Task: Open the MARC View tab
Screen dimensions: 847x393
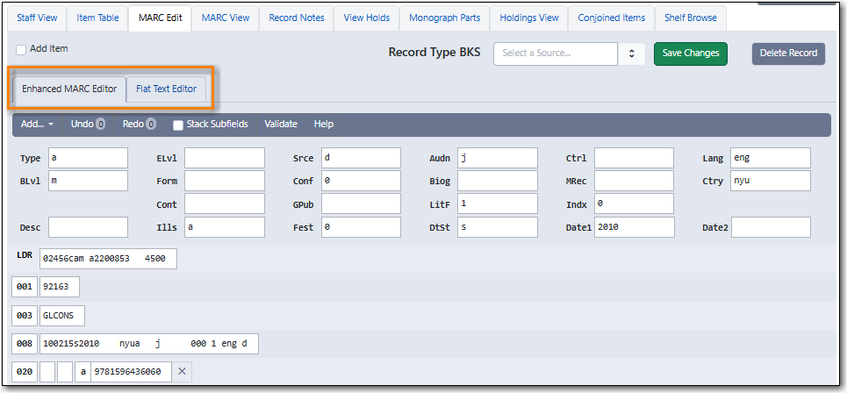Action: click(226, 18)
